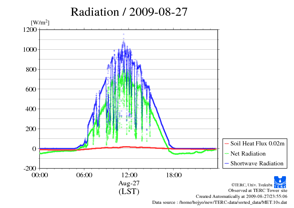Click the 18:00 x-axis label
The height and width of the screenshot is (208, 294).
click(x=174, y=175)
